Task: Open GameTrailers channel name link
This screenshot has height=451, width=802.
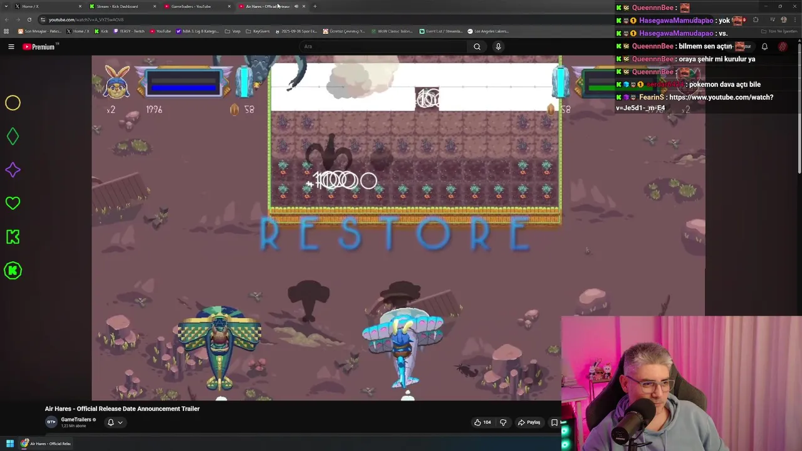Action: pos(76,420)
